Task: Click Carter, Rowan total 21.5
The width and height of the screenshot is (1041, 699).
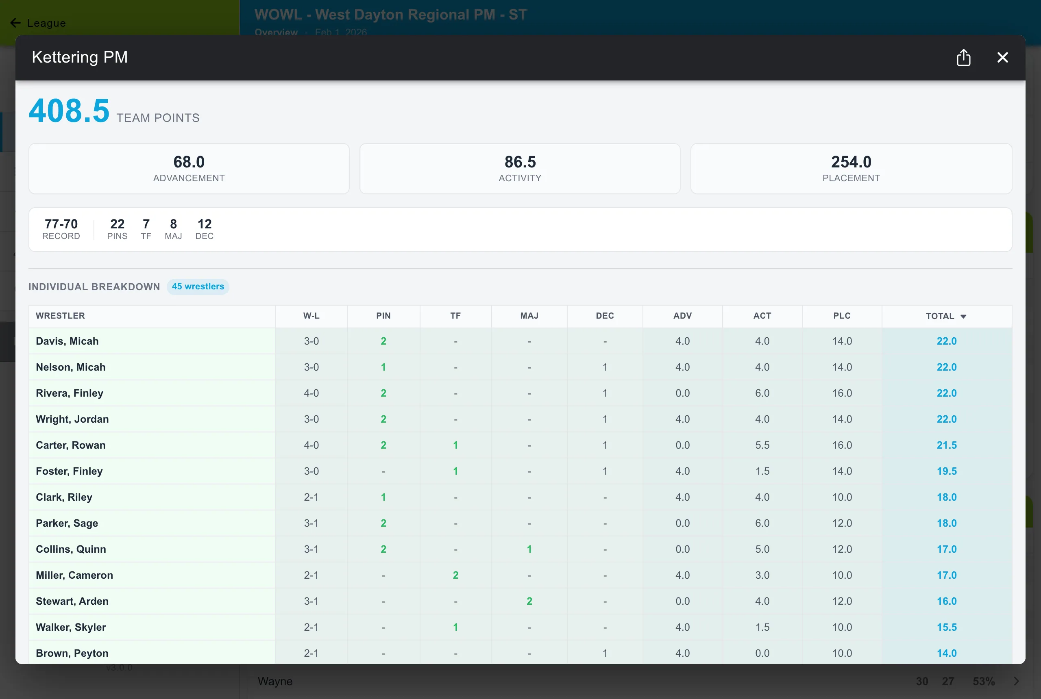Action: [x=946, y=445]
